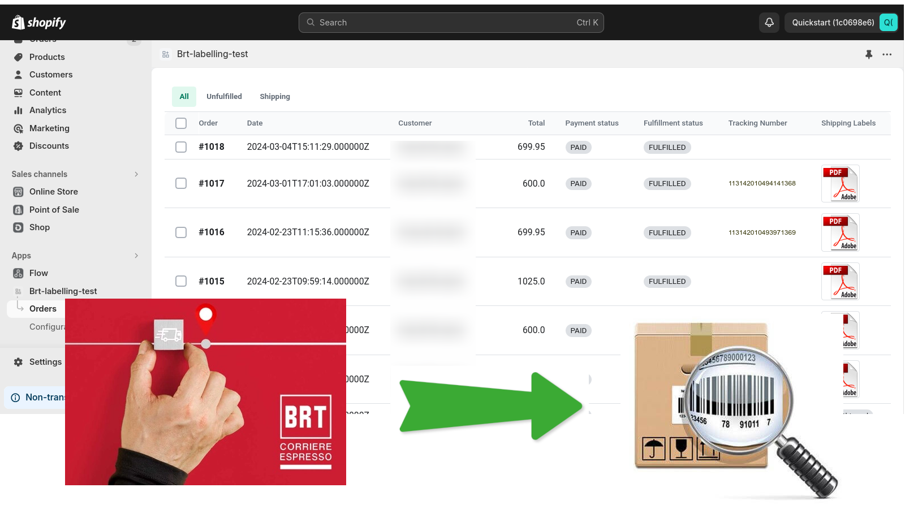905x509 pixels.
Task: Select the checkbox for order #1018
Action: click(x=181, y=147)
